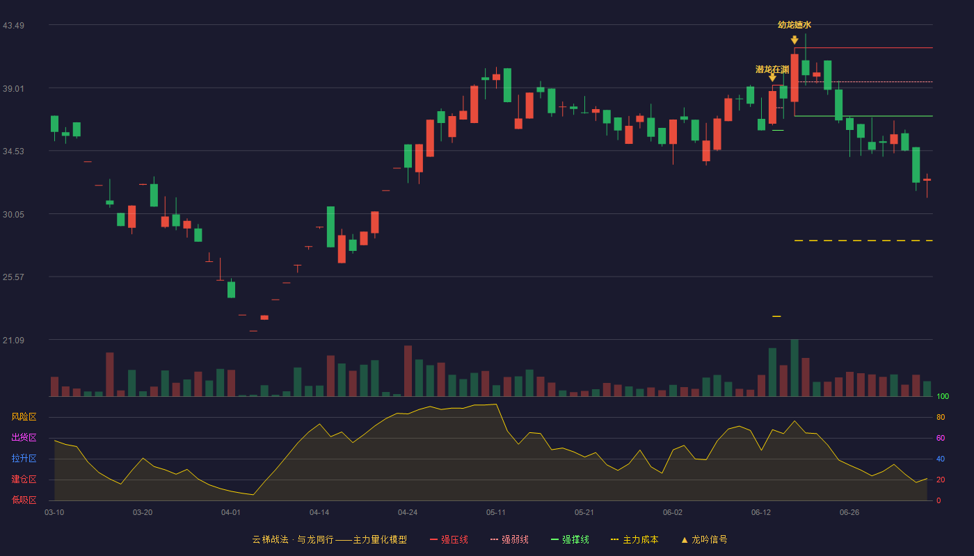Click the 03-10 date label
Viewport: 974px width, 556px height.
54,512
